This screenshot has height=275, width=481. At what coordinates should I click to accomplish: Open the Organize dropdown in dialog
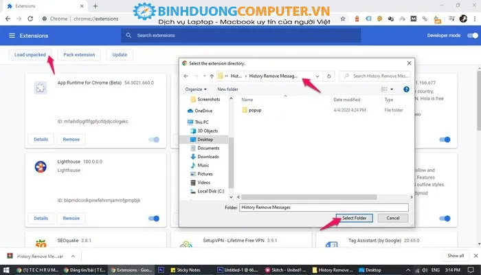click(x=196, y=89)
